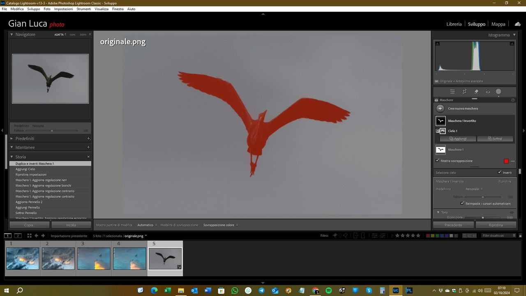Open Strumenti menu
Image resolution: width=526 pixels, height=296 pixels.
pyautogui.click(x=84, y=9)
